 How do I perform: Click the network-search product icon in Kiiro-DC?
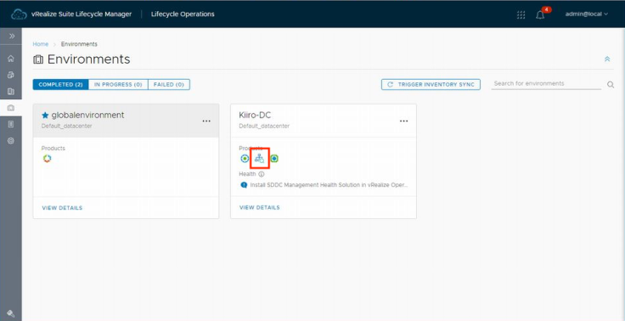click(260, 159)
